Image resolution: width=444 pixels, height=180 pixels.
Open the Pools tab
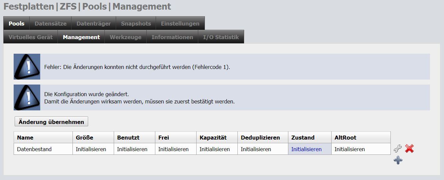point(17,24)
